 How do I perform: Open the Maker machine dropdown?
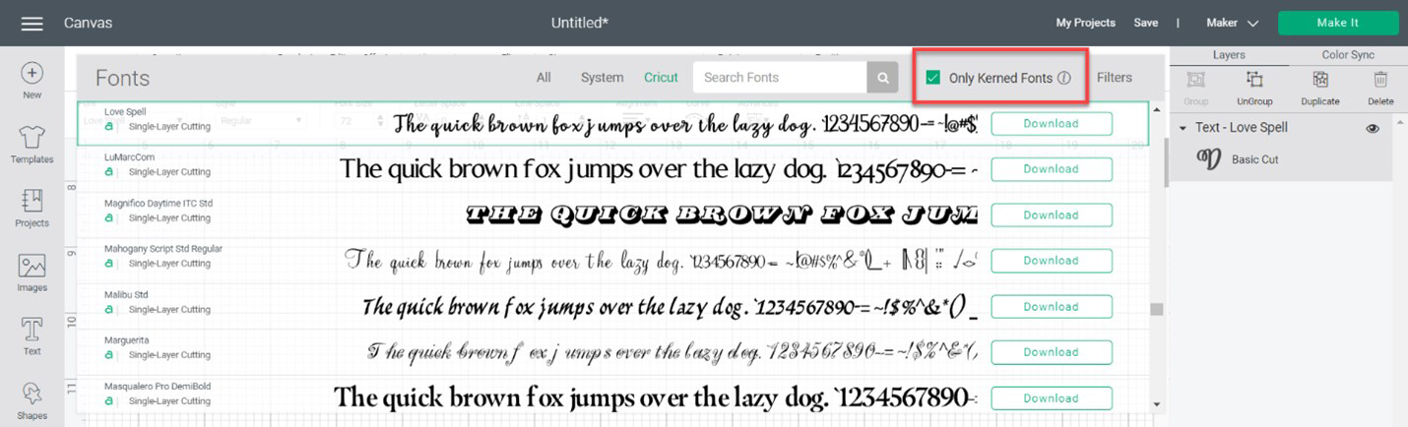(x=1232, y=23)
